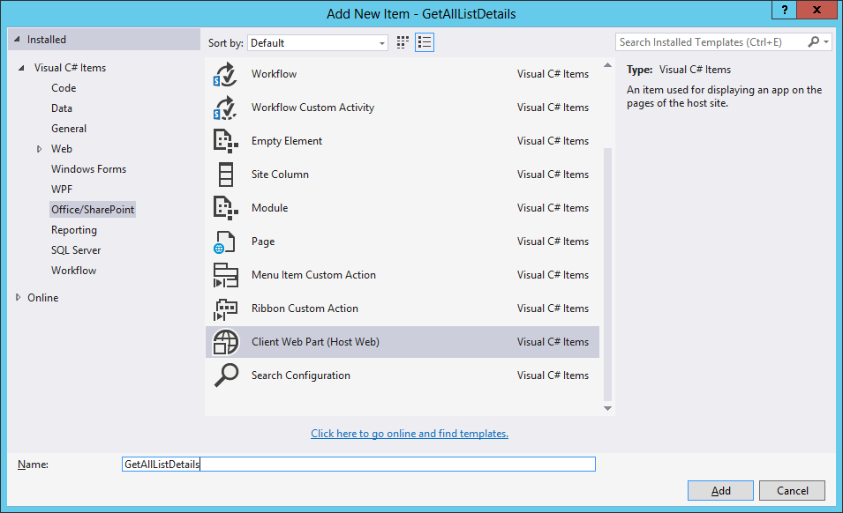Viewport: 843px width, 513px height.
Task: Select the Reporting category
Action: (73, 230)
